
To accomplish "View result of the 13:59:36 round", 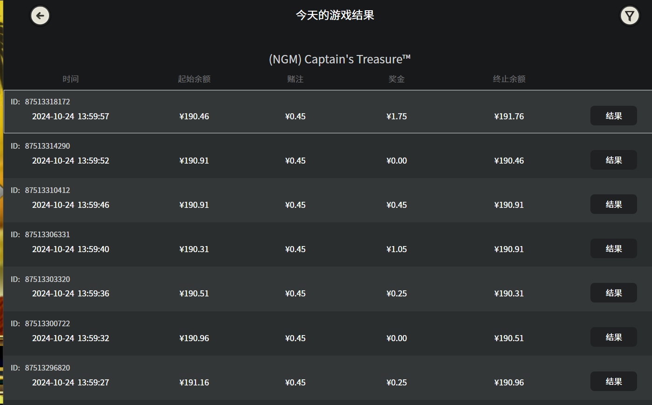I will tap(613, 293).
